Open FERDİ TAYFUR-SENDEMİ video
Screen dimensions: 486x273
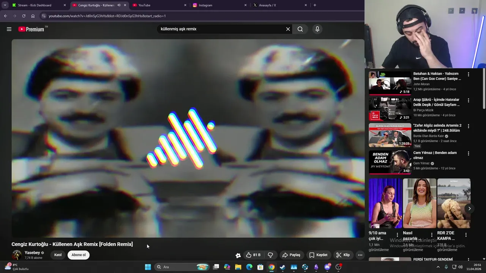click(x=433, y=259)
